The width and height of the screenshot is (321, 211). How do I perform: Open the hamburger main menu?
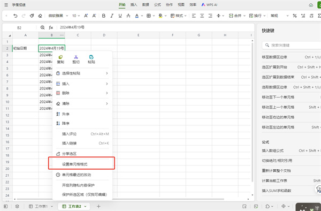pyautogui.click(x=6, y=5)
